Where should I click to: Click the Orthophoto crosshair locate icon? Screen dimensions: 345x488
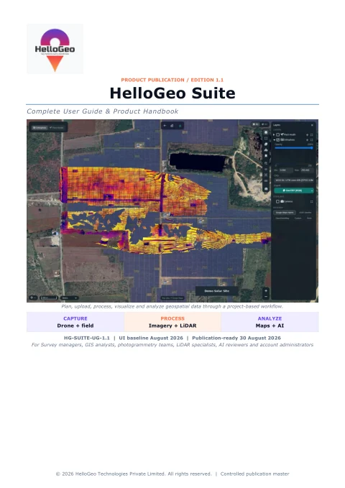click(307, 139)
